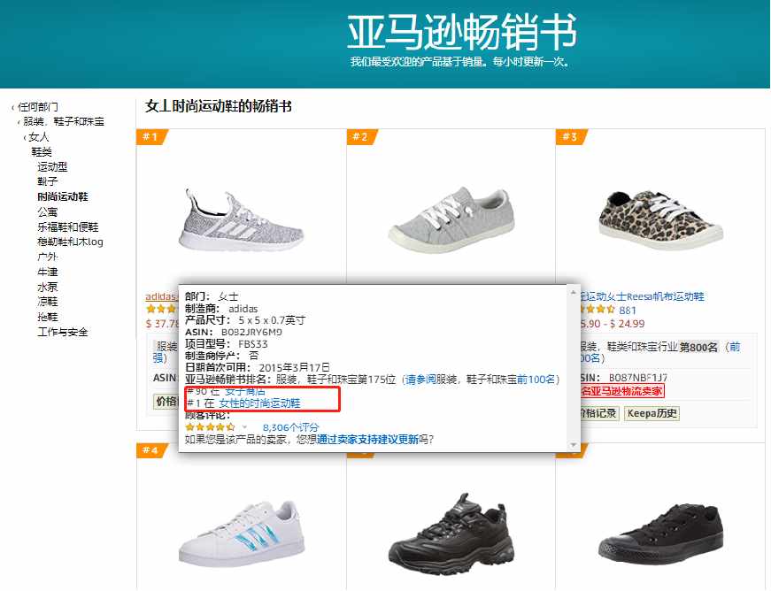Click popup scrollbar down arrow

tap(573, 445)
